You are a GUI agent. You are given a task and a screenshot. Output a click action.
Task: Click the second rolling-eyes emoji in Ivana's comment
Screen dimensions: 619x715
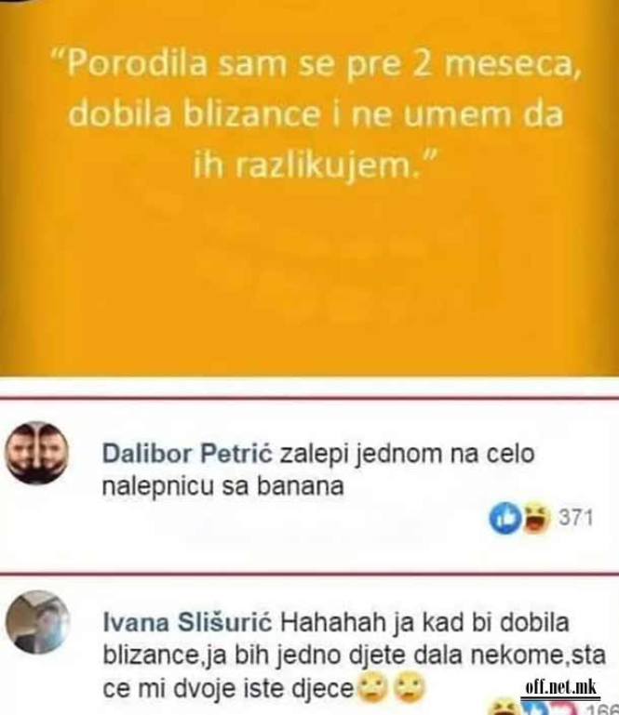(409, 688)
